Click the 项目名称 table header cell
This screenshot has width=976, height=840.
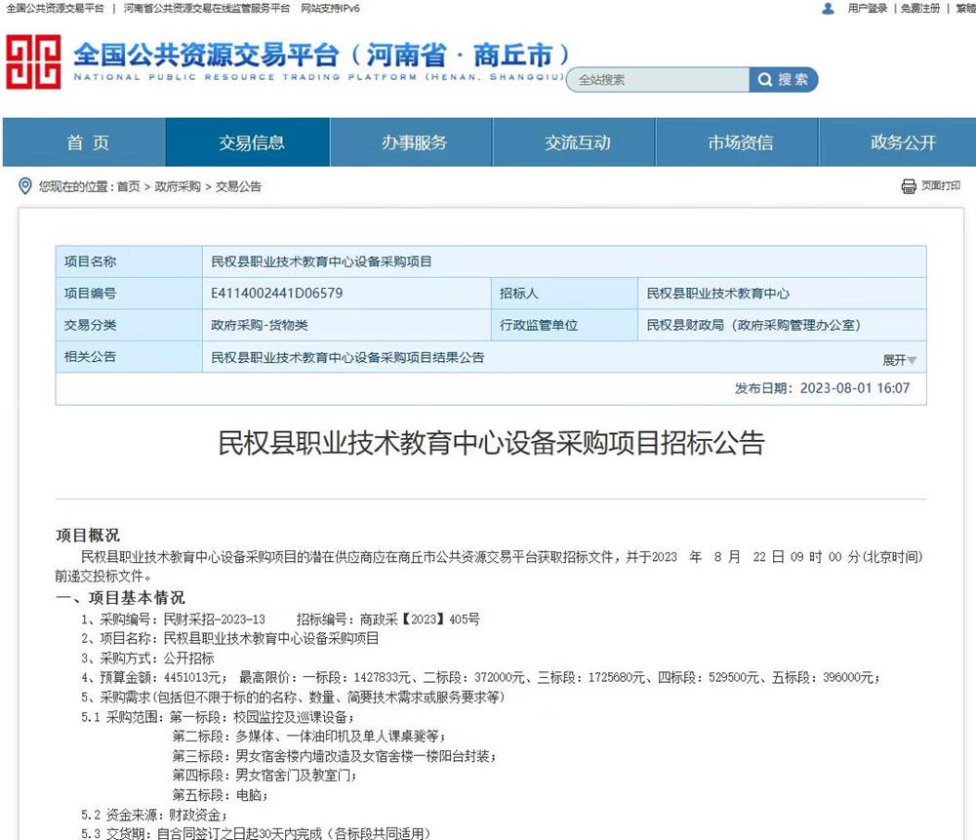tap(129, 261)
